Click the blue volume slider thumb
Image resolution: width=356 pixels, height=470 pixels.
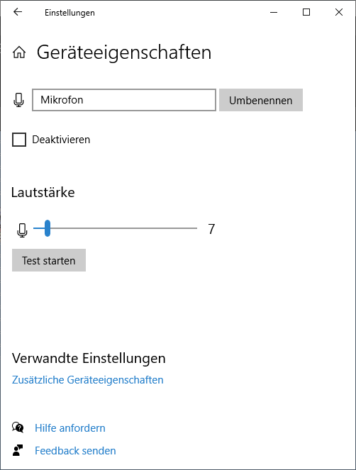(48, 228)
